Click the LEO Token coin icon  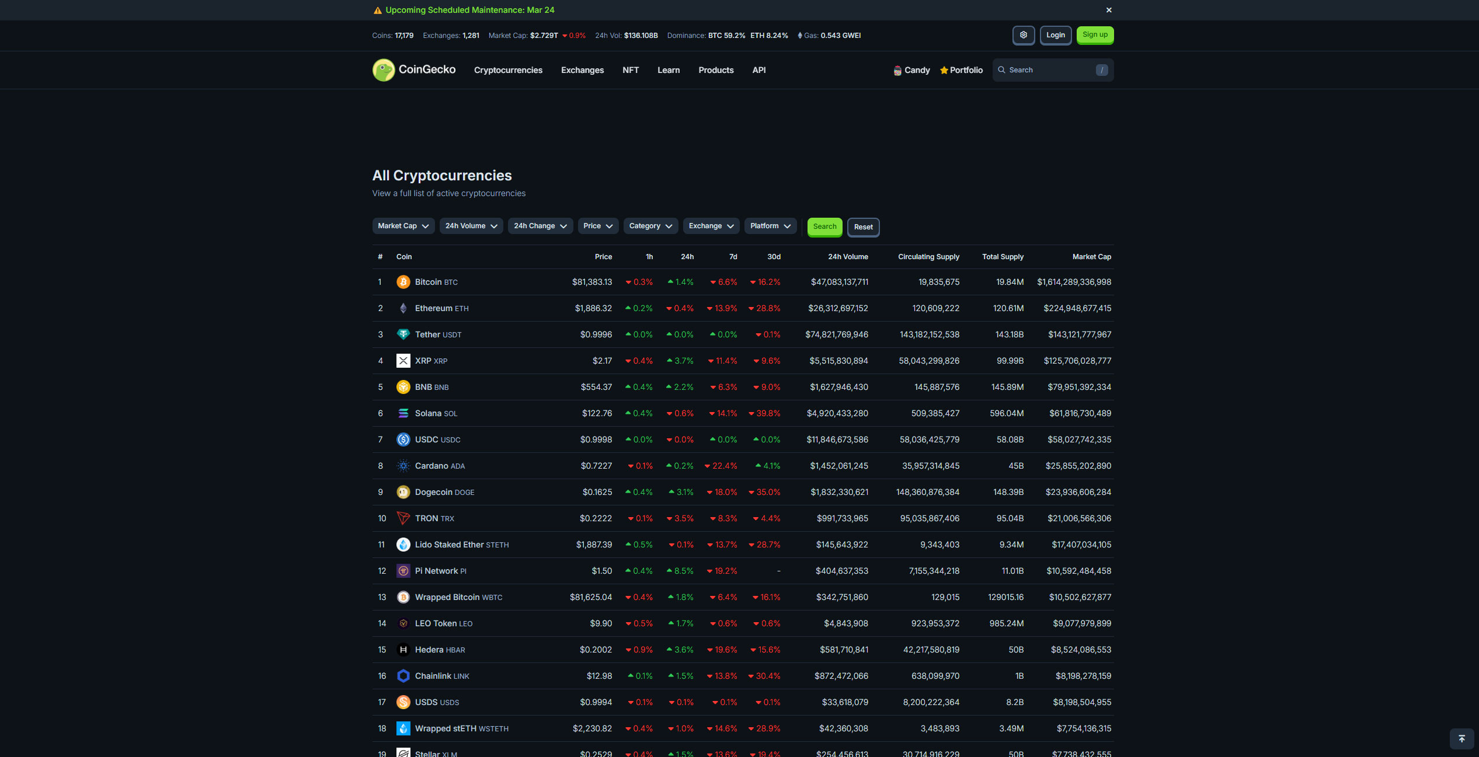click(x=403, y=623)
